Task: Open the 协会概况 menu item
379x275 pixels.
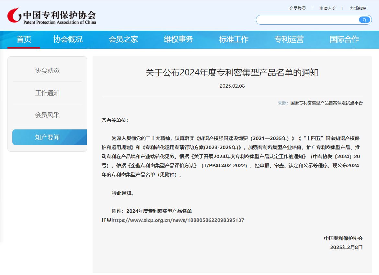Action: [68, 39]
